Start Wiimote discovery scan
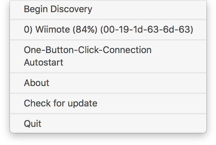 pyautogui.click(x=58, y=9)
